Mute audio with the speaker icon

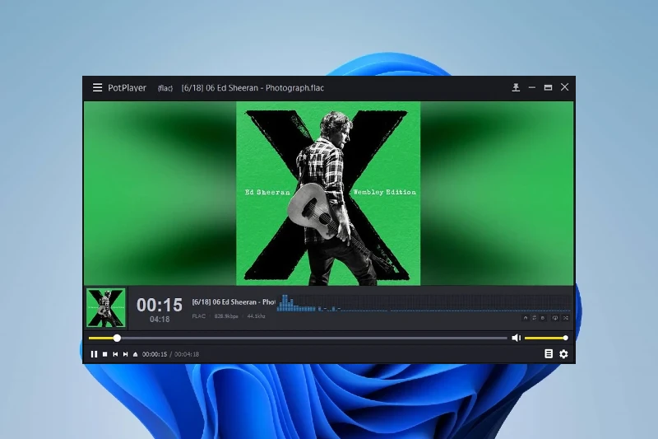(517, 338)
